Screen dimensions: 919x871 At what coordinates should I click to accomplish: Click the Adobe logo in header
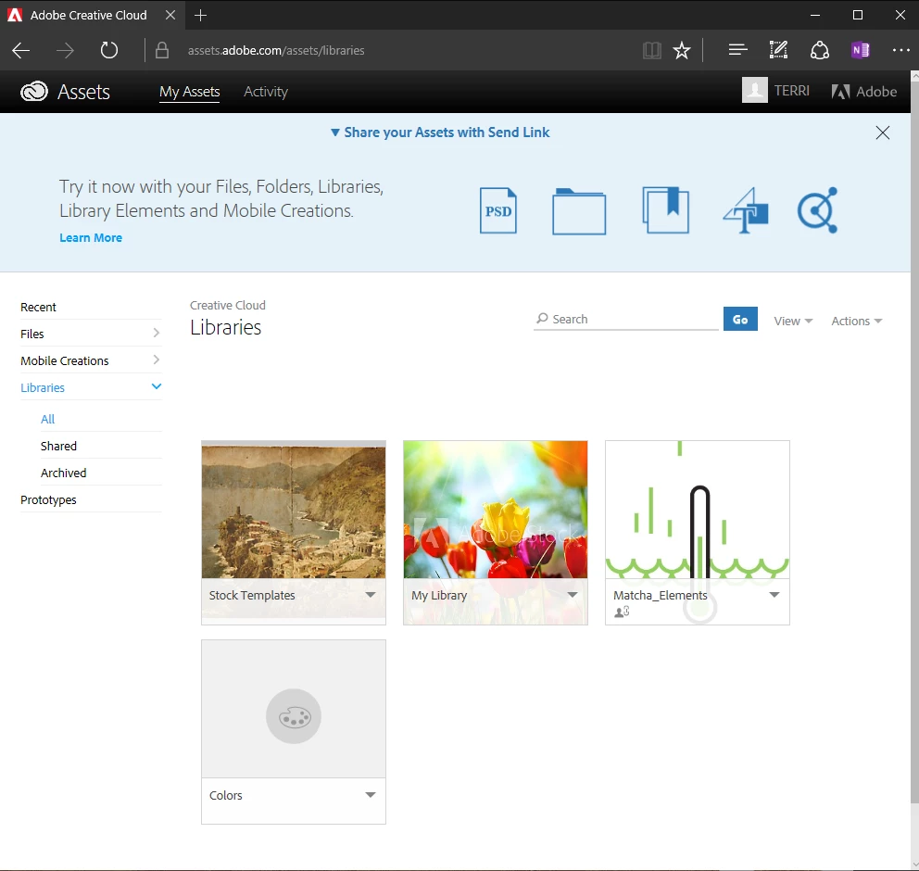click(x=864, y=92)
